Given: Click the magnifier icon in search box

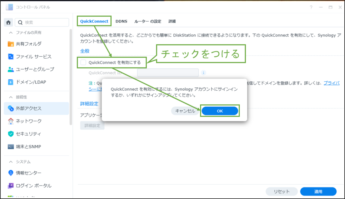Looking at the screenshot, I should point(20,22).
